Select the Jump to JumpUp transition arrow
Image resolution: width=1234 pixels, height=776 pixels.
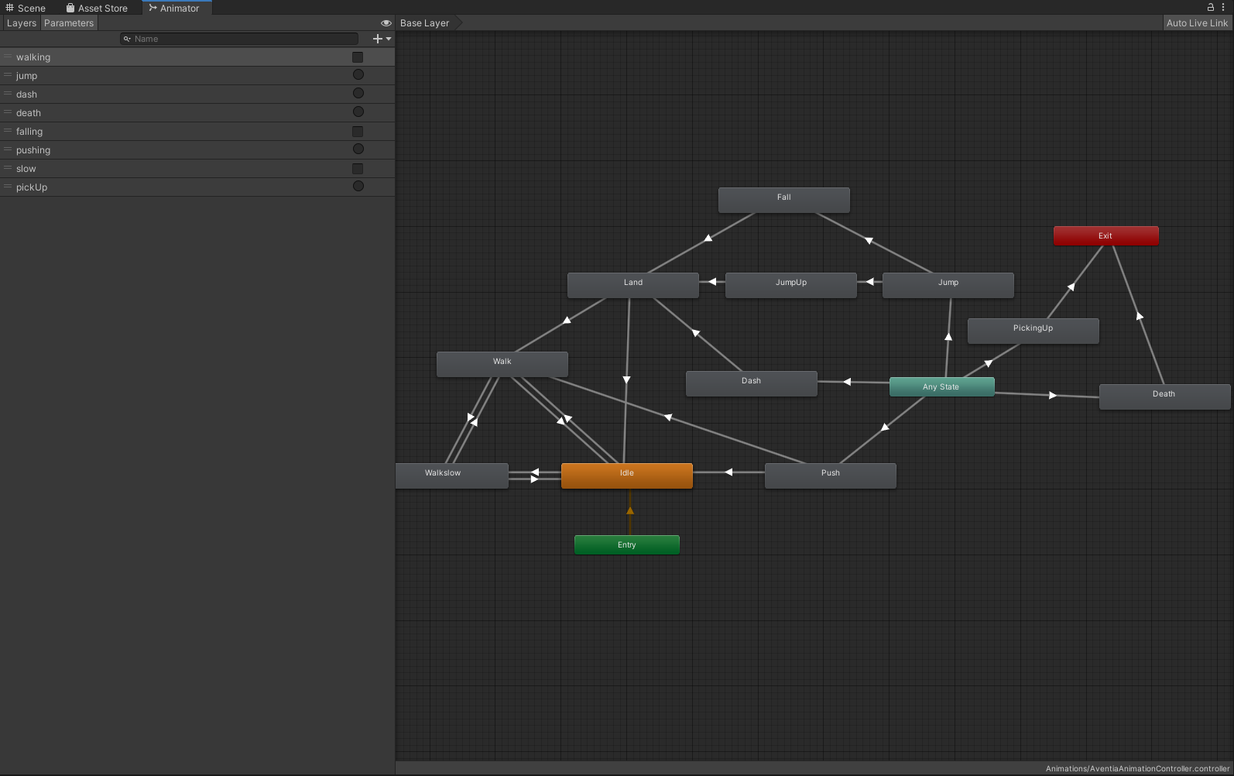tap(869, 282)
